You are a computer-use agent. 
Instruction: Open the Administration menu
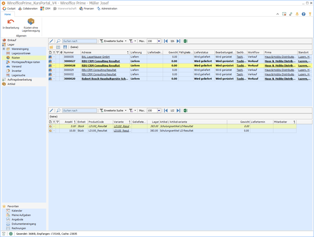[107, 9]
